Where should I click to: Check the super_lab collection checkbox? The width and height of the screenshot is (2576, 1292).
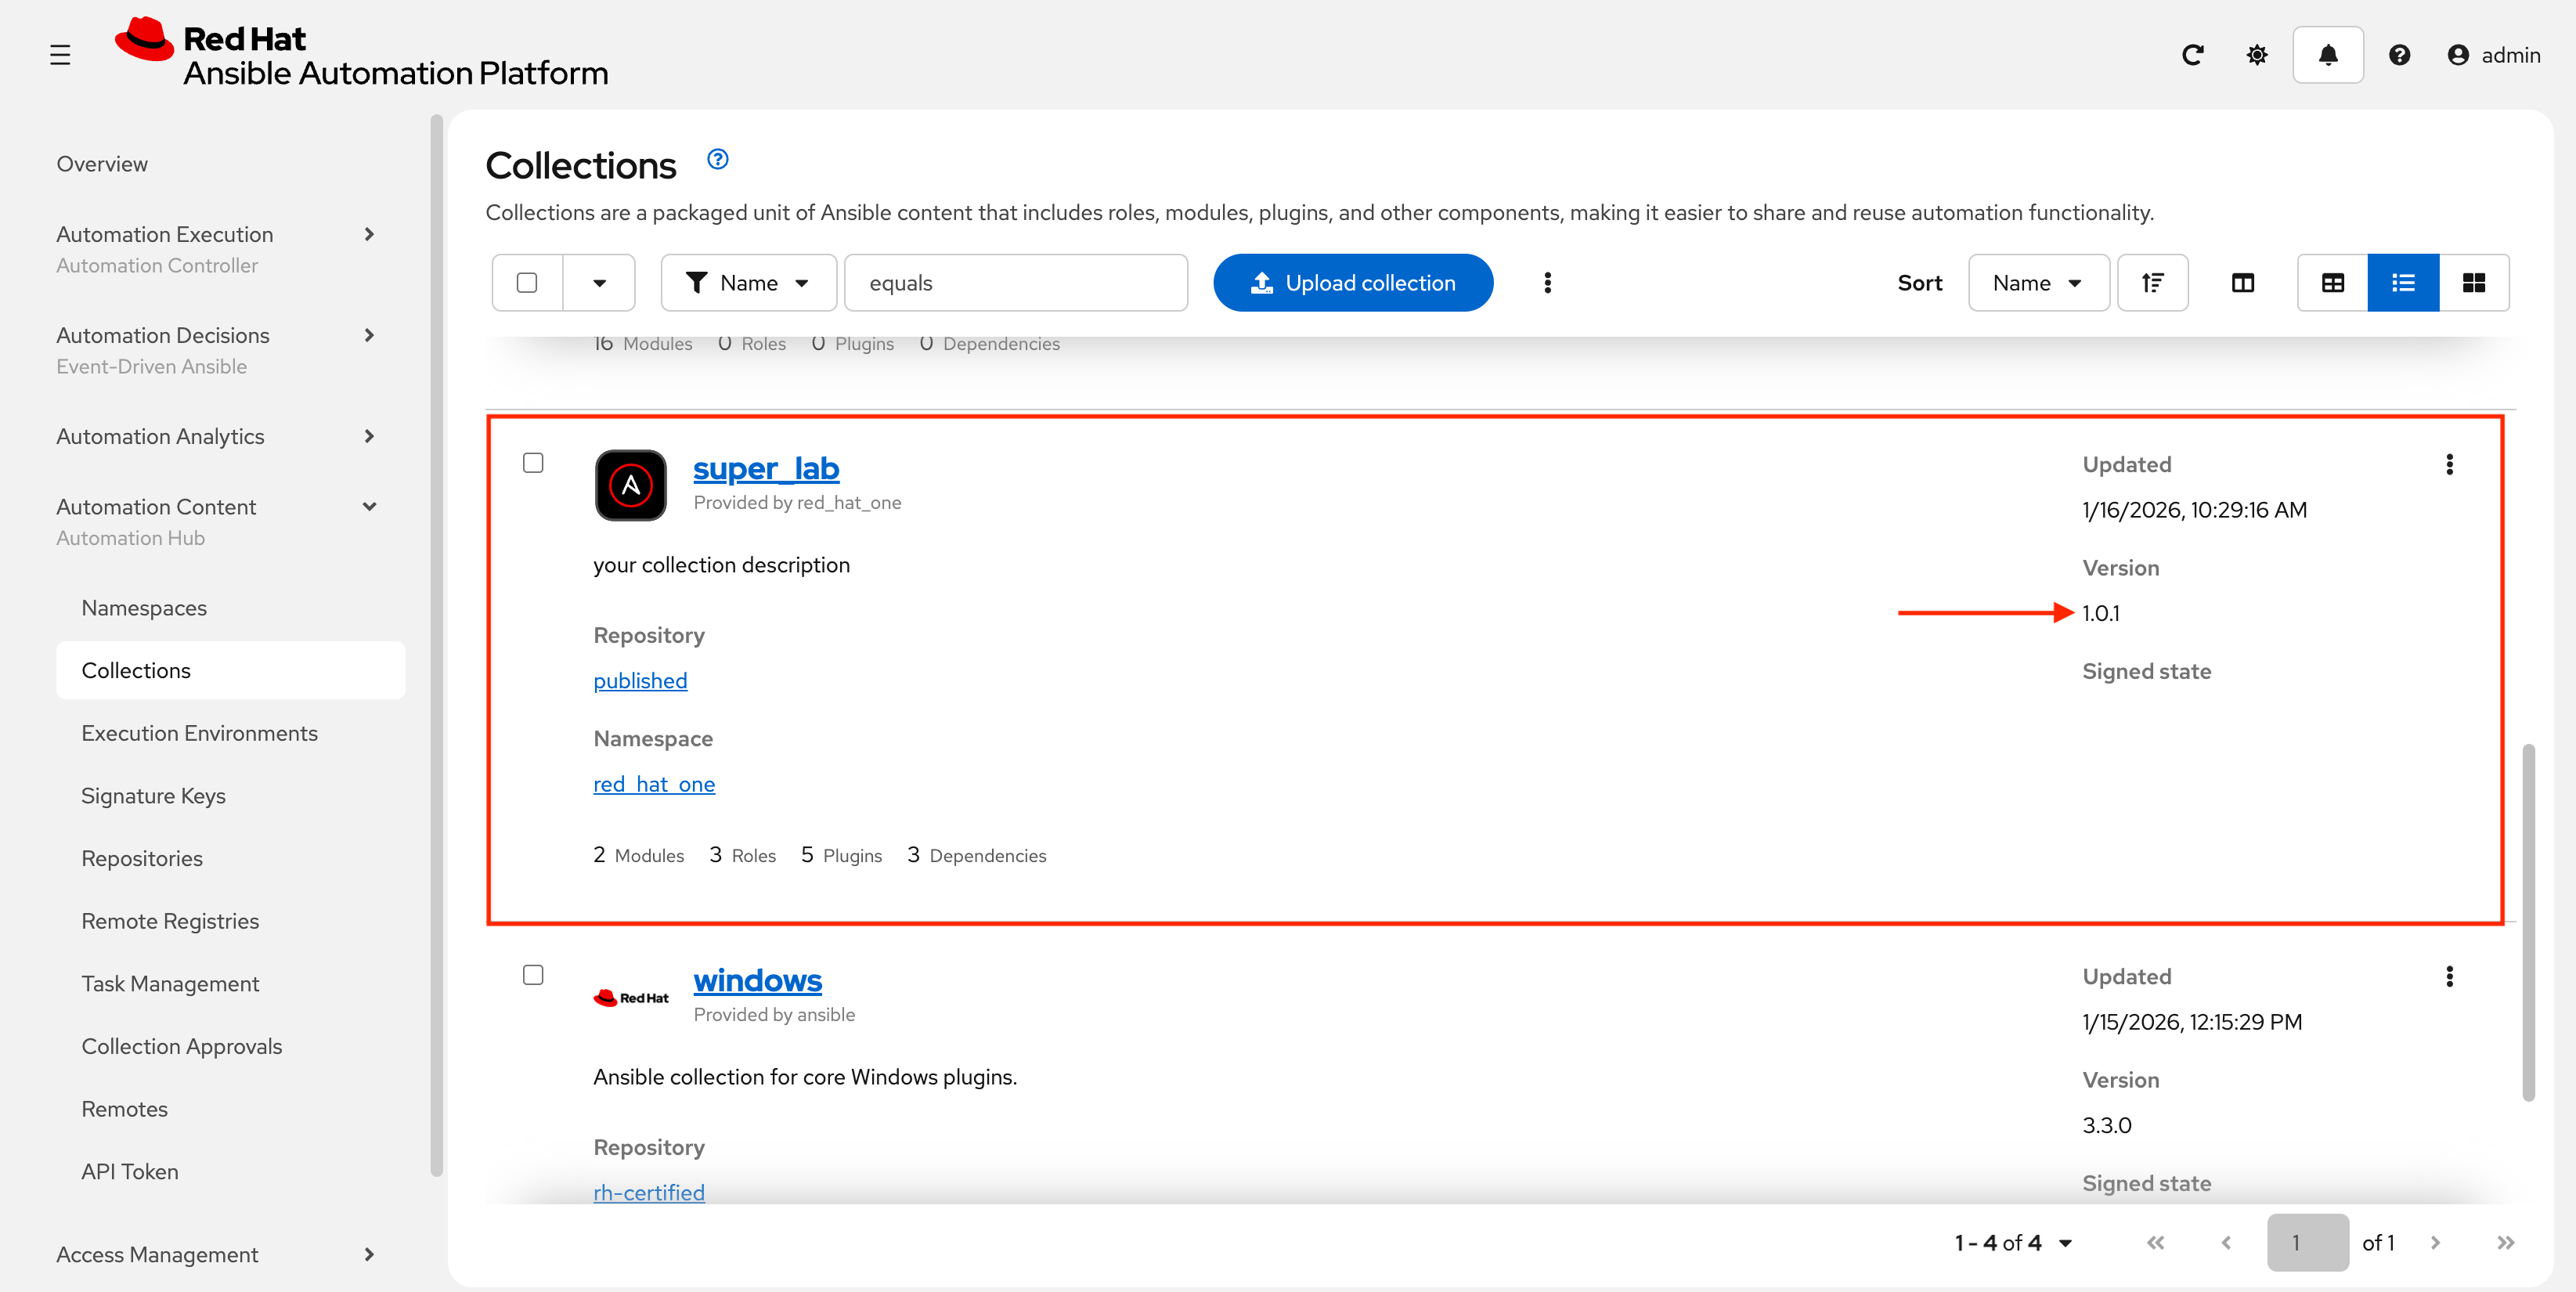pos(533,462)
